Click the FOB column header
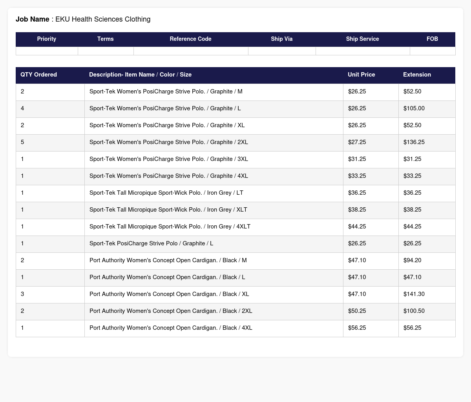 [433, 39]
